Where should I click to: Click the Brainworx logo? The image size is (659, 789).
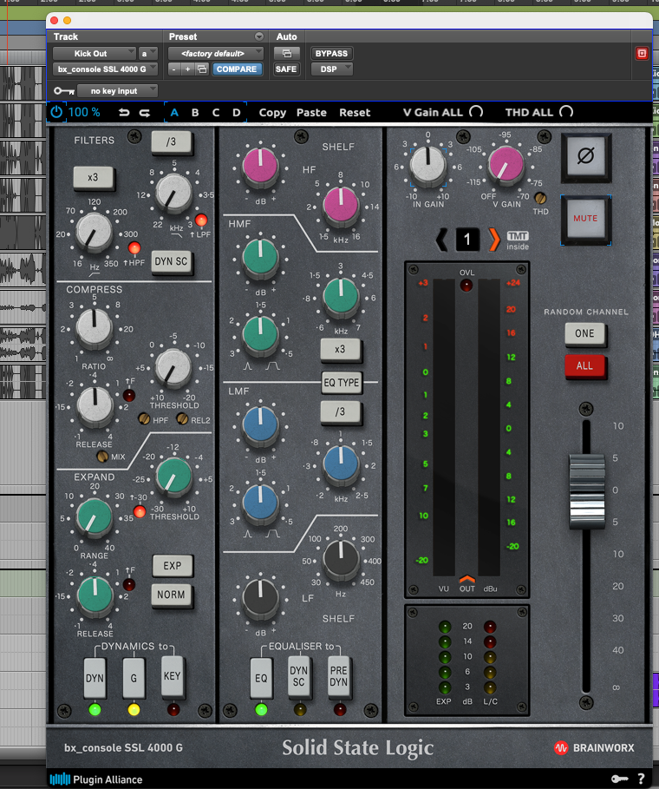(594, 747)
